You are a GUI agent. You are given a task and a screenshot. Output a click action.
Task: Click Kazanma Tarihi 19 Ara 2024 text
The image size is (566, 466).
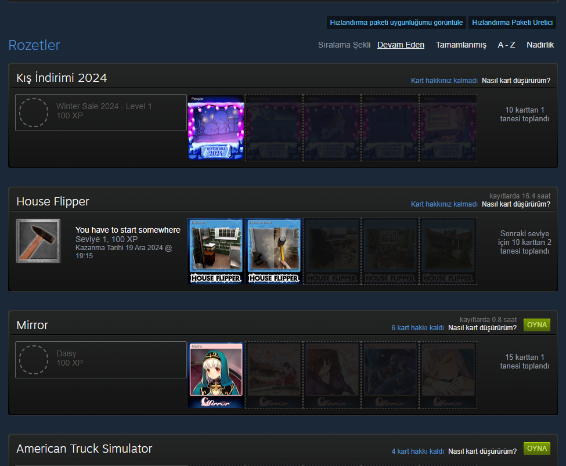pyautogui.click(x=124, y=252)
